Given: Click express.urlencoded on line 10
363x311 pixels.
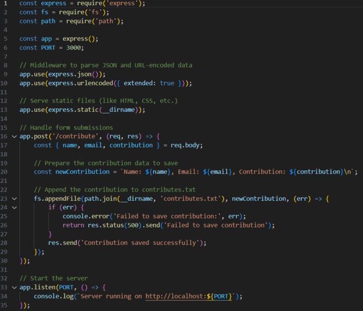Looking at the screenshot, I should coord(80,83).
